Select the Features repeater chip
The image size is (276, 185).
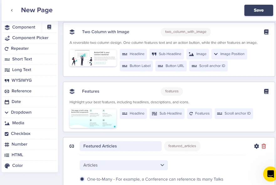tap(200, 113)
